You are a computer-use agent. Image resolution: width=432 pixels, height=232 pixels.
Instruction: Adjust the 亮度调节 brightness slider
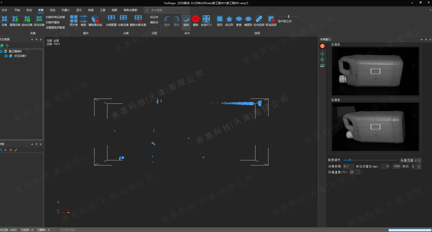[x=350, y=160]
